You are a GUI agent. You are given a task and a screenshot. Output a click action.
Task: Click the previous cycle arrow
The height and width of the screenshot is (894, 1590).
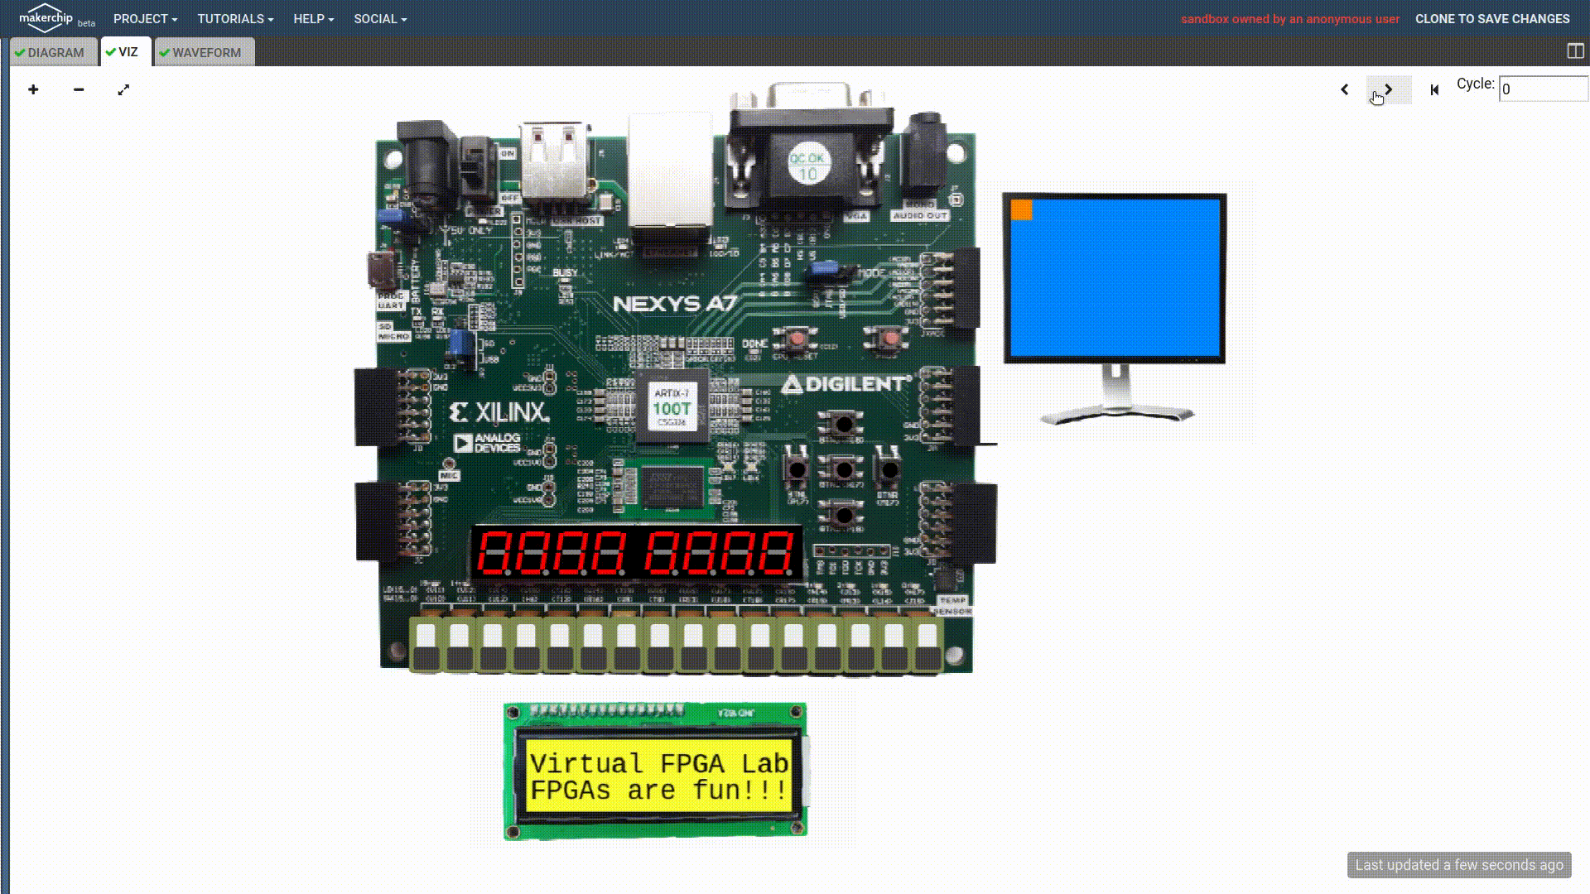[x=1344, y=89]
